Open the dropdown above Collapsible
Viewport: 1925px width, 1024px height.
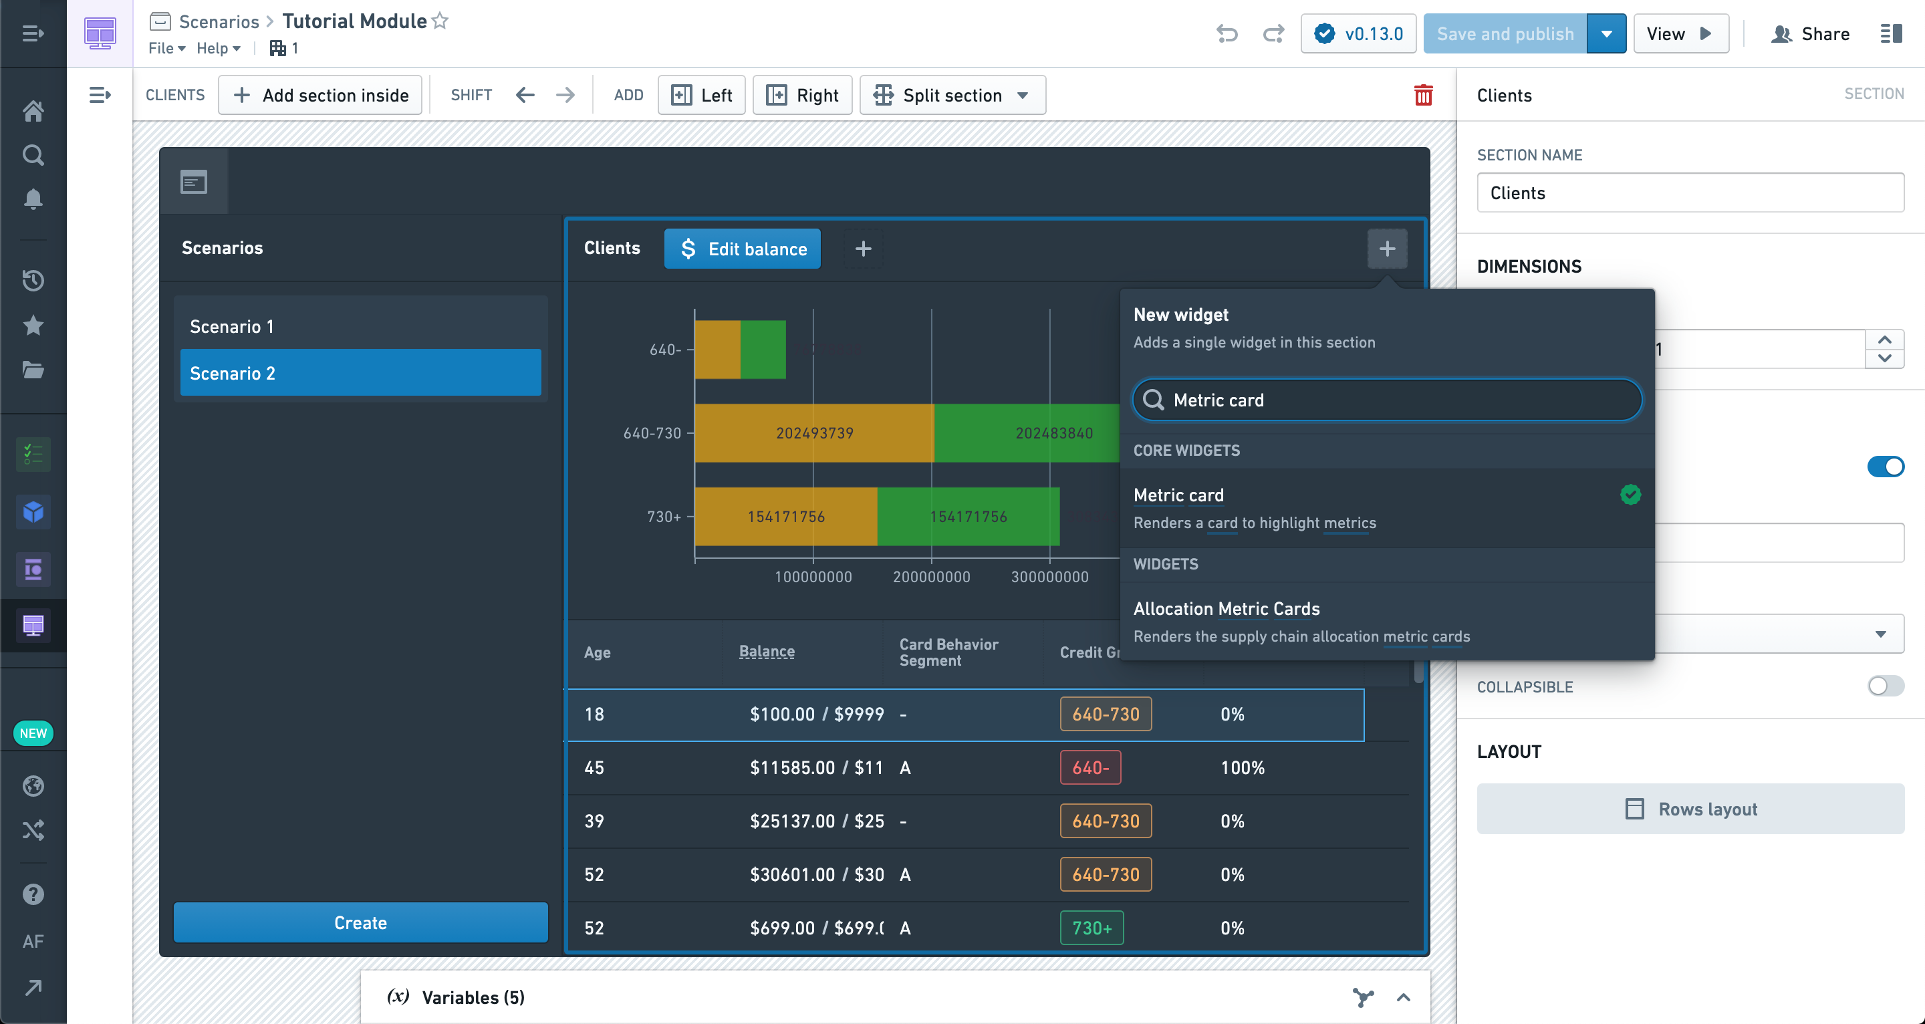pyautogui.click(x=1779, y=634)
